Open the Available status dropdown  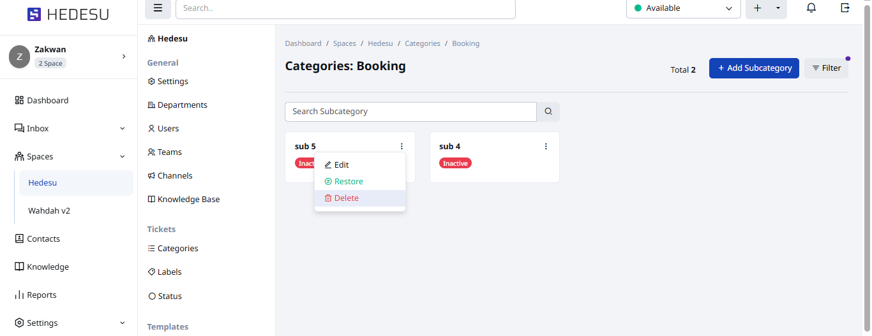point(683,8)
